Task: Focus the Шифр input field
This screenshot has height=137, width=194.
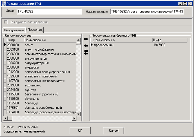Action: pyautogui.click(x=49, y=12)
